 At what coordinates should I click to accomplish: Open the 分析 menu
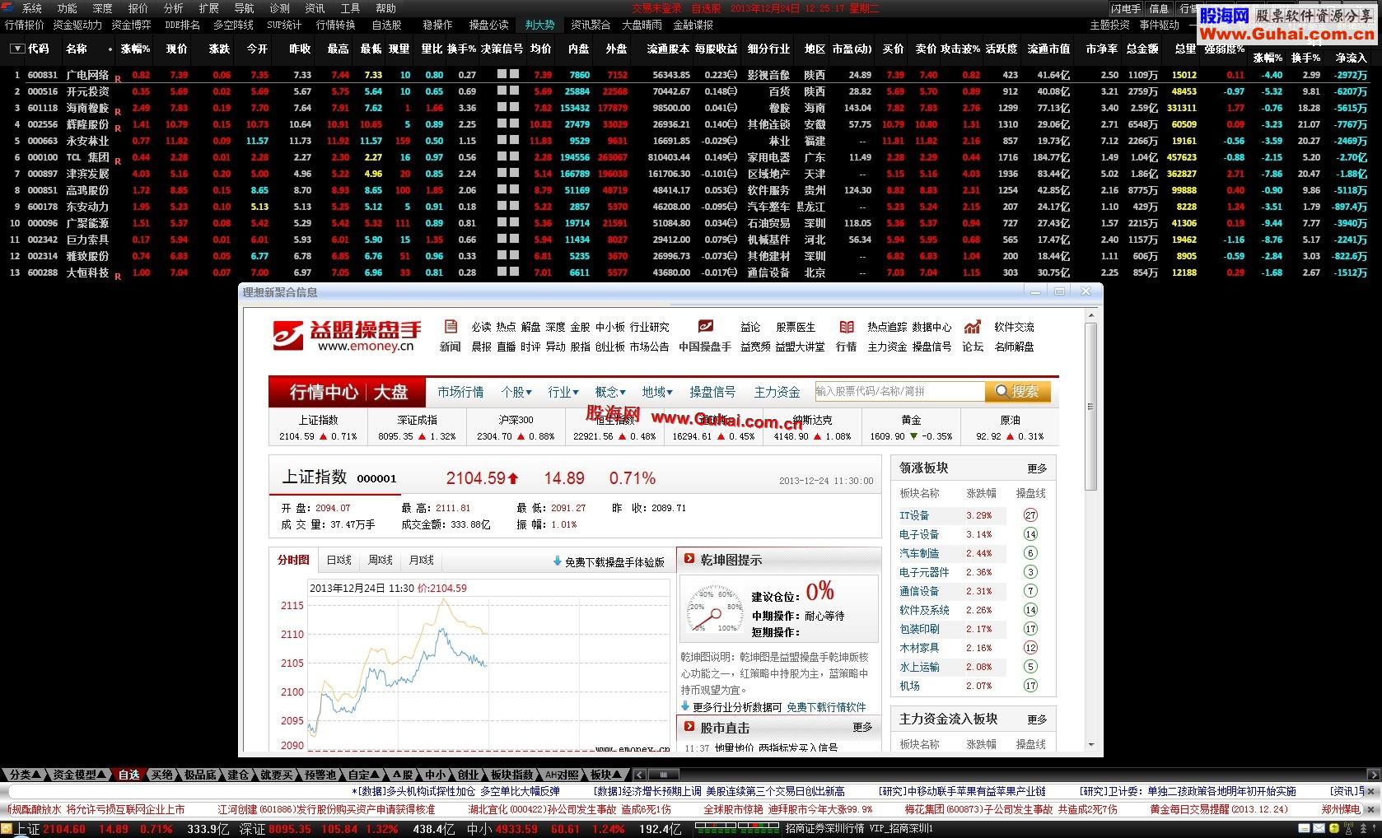[x=174, y=8]
